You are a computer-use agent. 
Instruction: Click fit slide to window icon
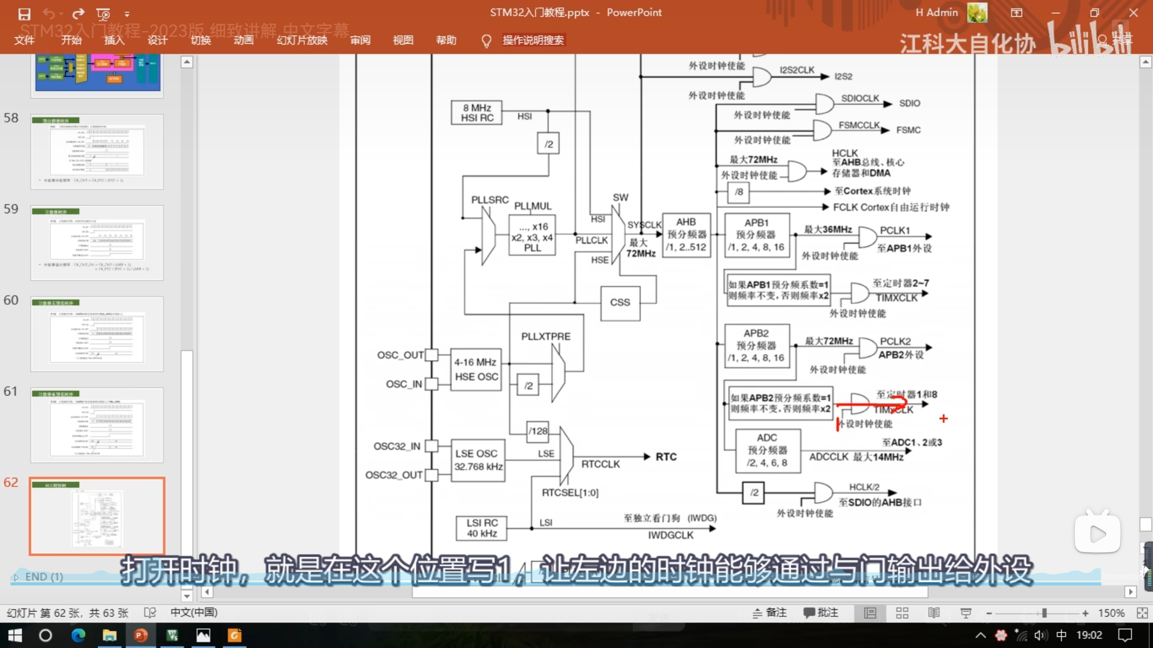pos(1142,613)
